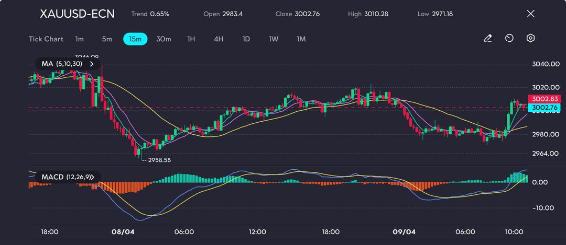This screenshot has height=245, width=566.
Task: Switch to the 30m timeframe
Action: [164, 39]
